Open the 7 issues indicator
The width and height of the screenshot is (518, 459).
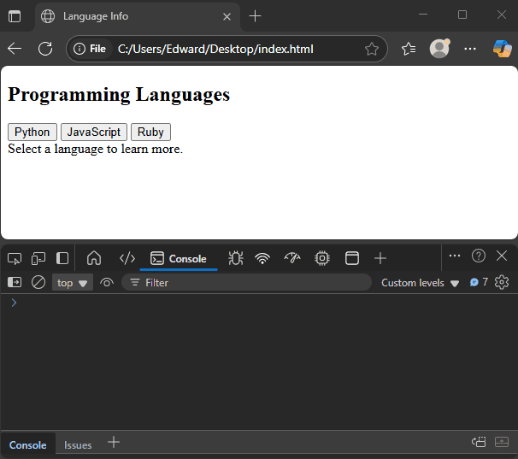[x=479, y=282]
